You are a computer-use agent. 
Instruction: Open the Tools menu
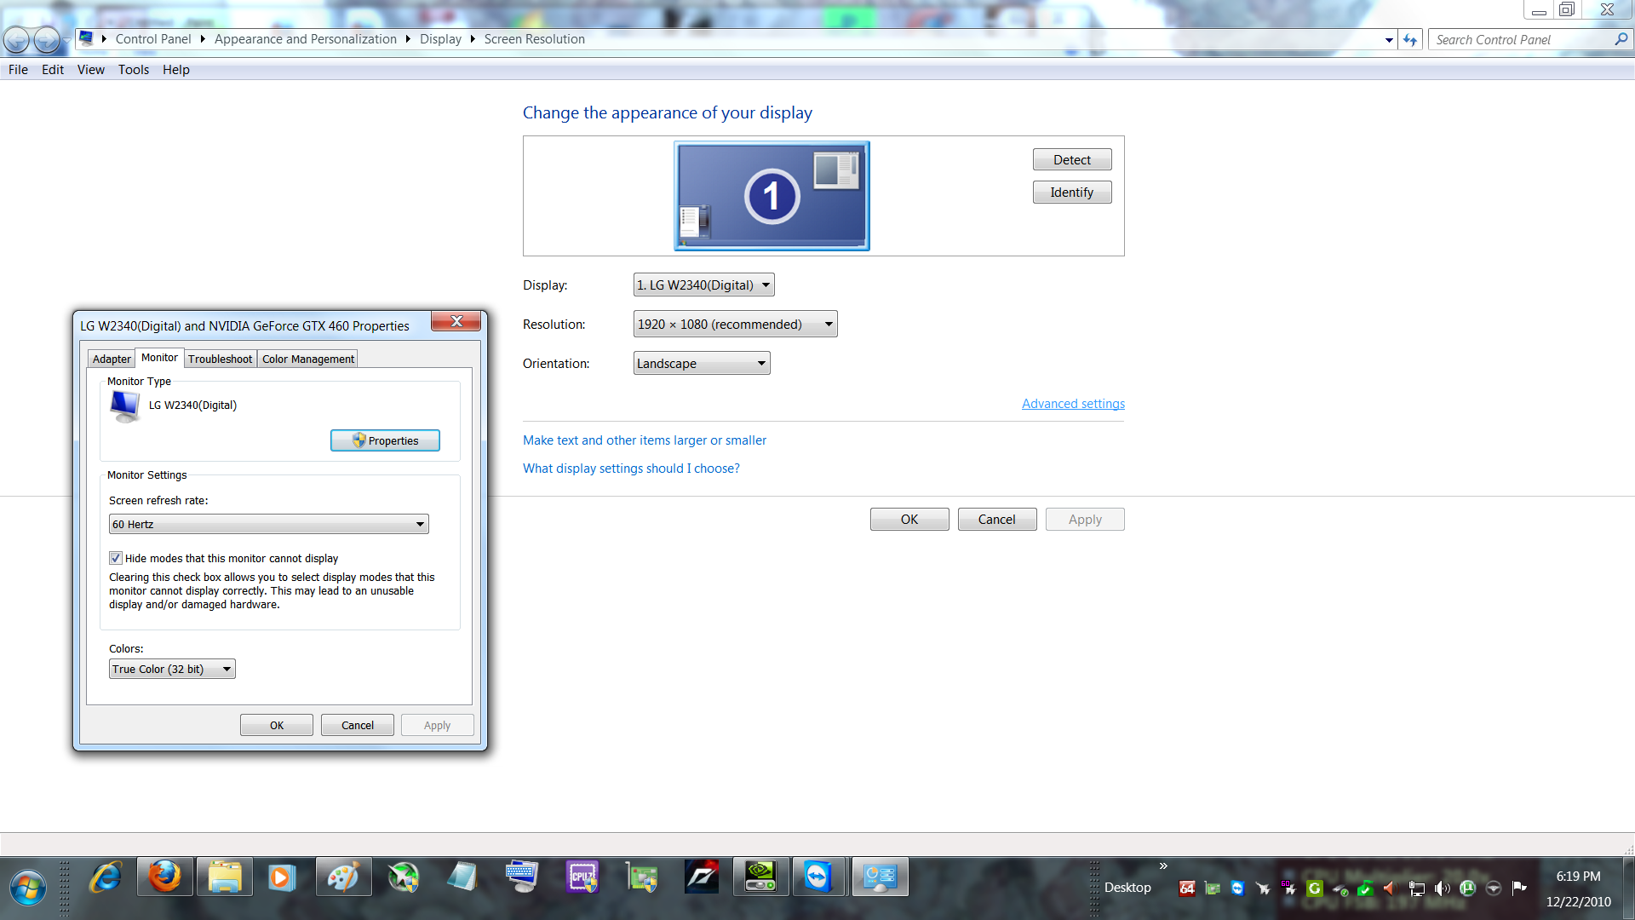pos(134,70)
